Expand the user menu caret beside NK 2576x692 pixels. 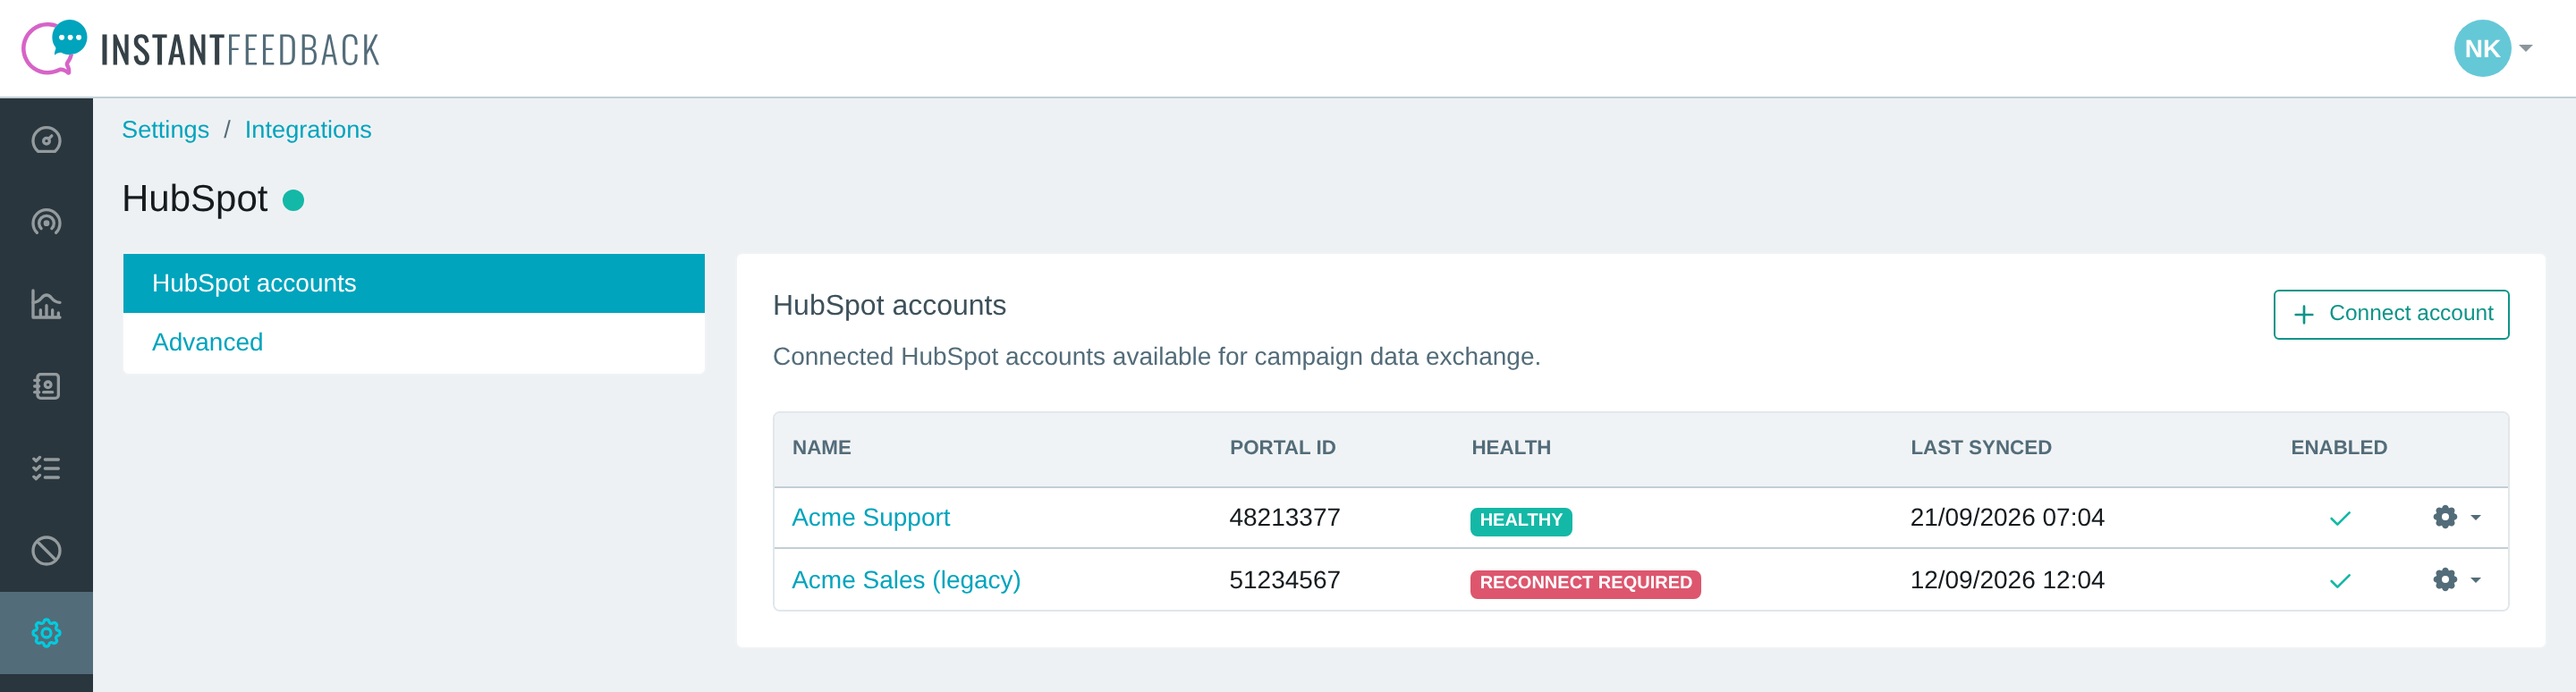tap(2526, 48)
